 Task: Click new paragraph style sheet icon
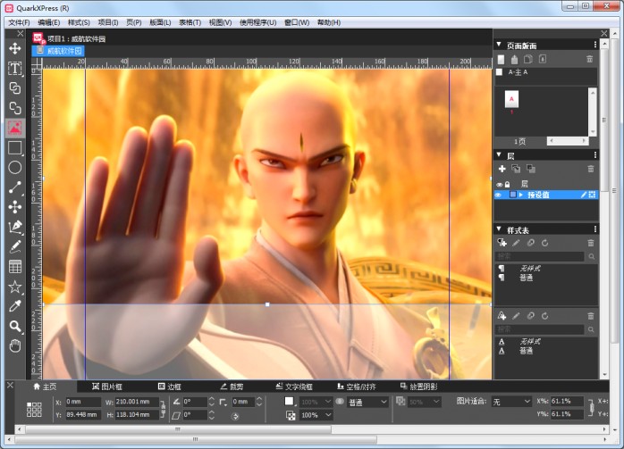[x=502, y=243]
